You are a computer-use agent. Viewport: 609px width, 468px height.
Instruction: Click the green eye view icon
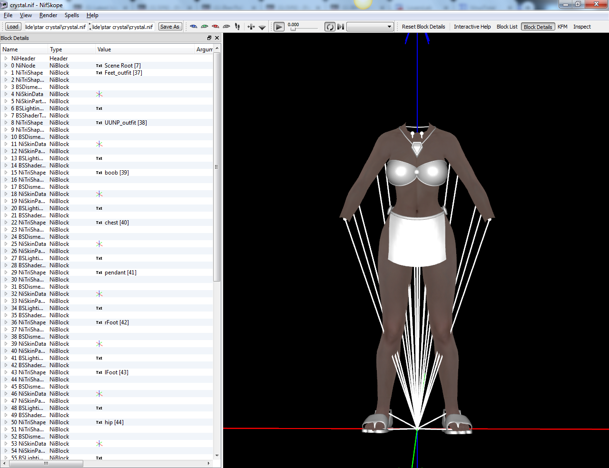[204, 27]
